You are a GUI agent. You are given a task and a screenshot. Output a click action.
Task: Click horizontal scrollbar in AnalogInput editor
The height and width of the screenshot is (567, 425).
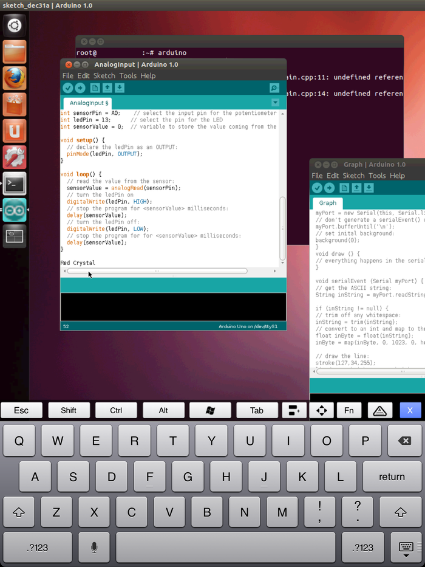pos(157,271)
